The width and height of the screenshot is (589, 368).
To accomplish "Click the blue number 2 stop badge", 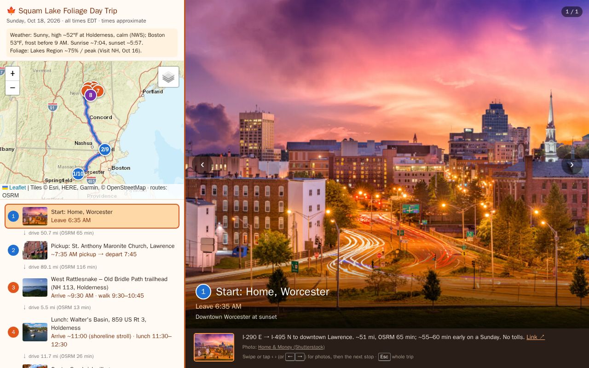I will click(x=13, y=250).
